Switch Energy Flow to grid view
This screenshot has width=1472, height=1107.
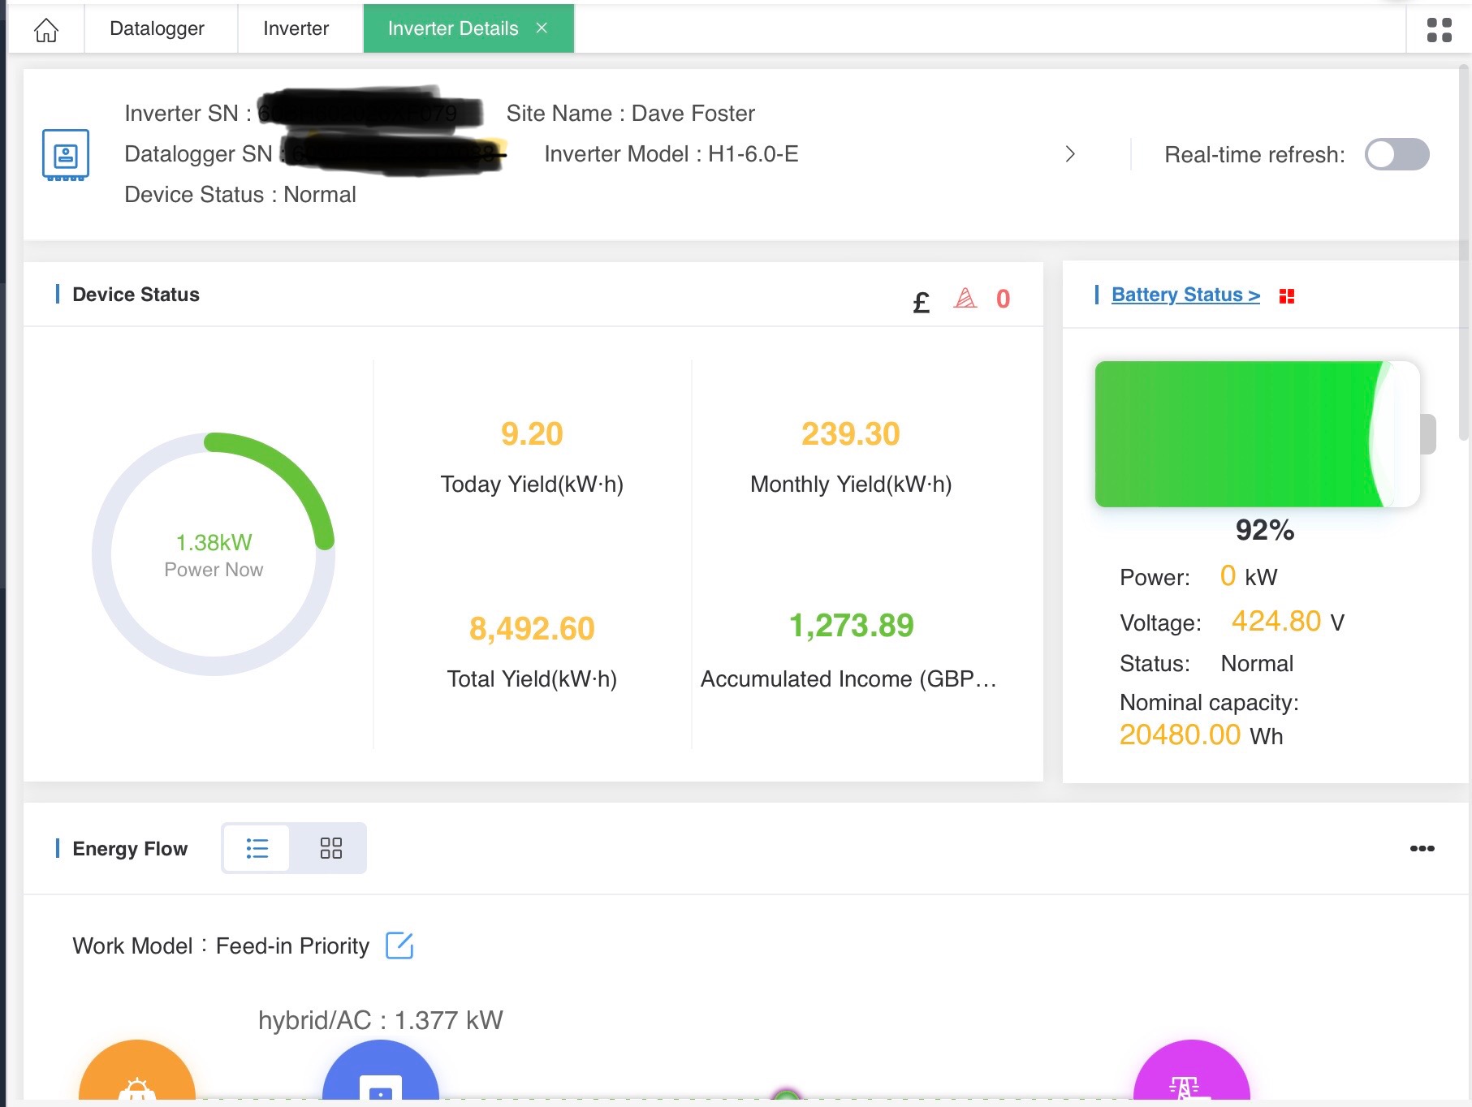[x=330, y=848]
